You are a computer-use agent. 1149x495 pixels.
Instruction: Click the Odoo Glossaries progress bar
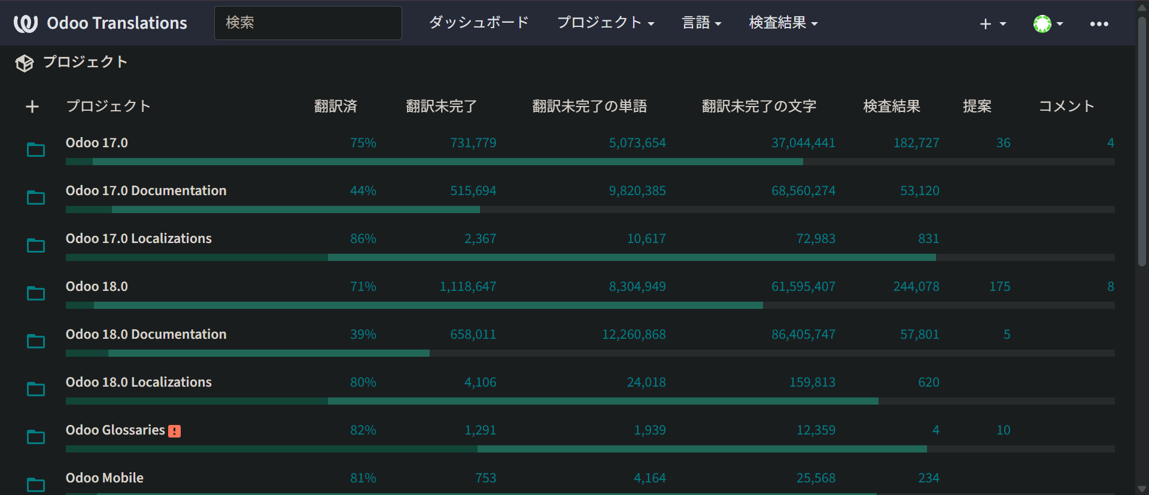click(x=590, y=449)
